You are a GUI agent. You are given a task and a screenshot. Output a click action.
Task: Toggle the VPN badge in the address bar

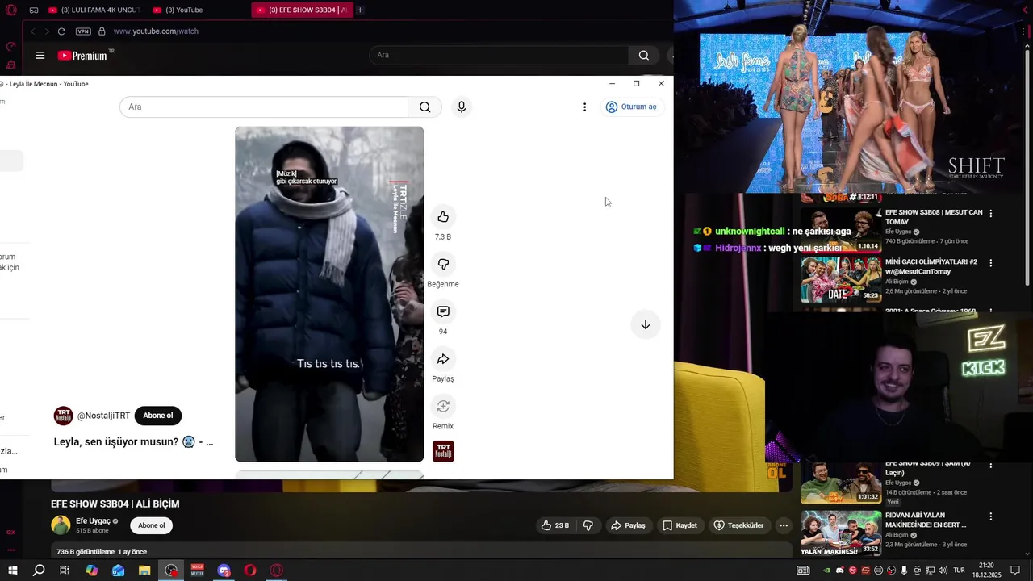click(83, 31)
